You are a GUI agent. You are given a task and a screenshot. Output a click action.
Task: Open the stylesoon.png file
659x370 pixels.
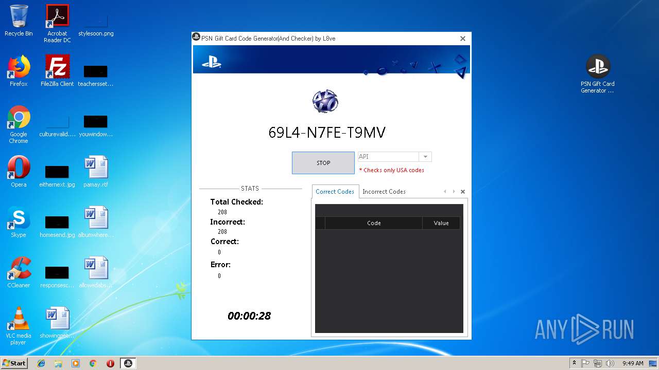pos(96,24)
